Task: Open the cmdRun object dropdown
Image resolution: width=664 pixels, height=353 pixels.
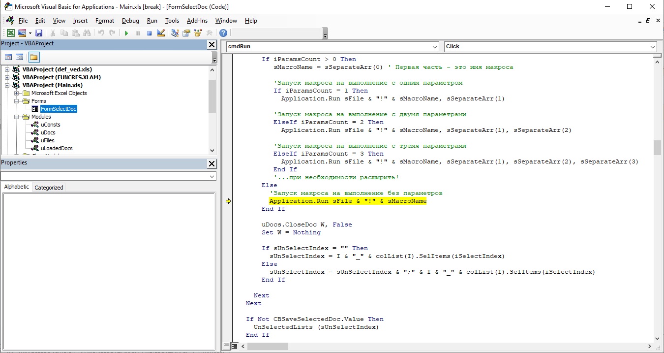Action: [x=434, y=46]
